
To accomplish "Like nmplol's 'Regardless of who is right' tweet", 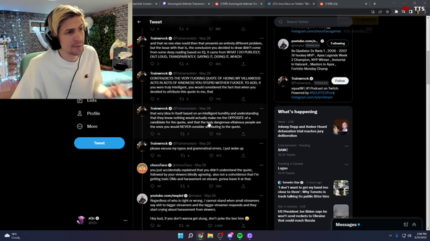I will coord(210,226).
